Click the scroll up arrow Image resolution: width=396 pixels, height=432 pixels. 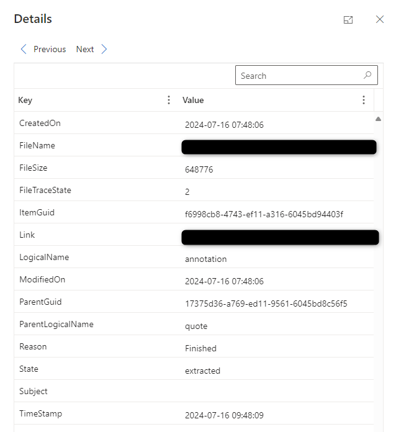(378, 119)
